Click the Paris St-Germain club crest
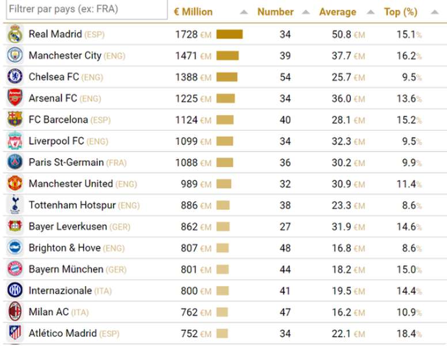This screenshot has width=447, height=346. (15, 162)
